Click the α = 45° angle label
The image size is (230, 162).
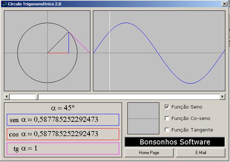tap(63, 108)
